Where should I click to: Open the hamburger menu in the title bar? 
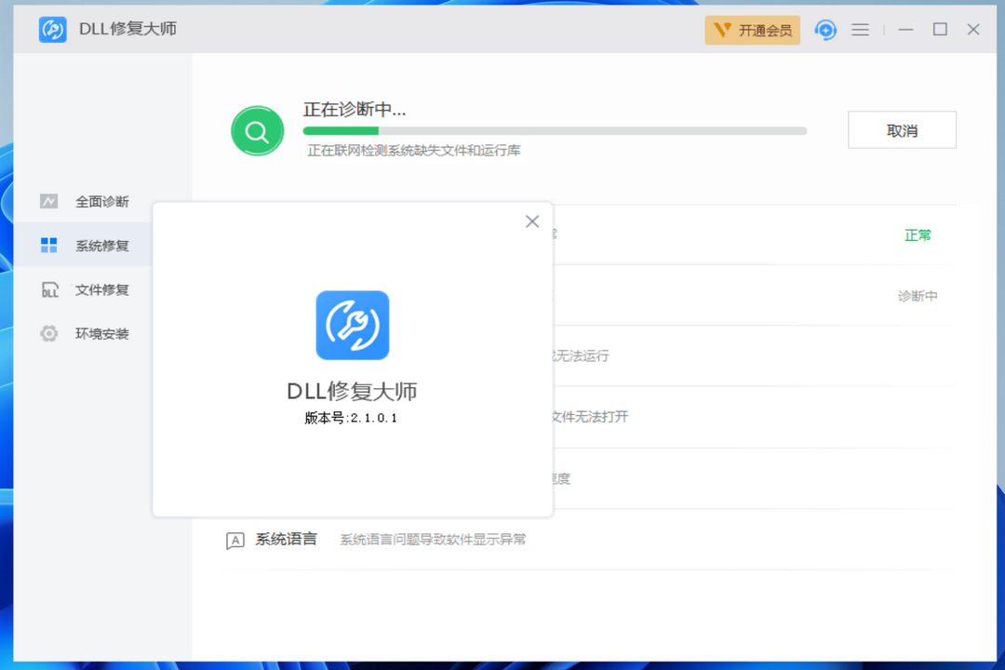click(860, 29)
